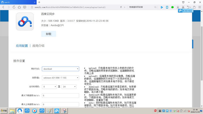Click the scissors screenshot tool icon
Screen dimensions: 203x114
coord(183,7)
